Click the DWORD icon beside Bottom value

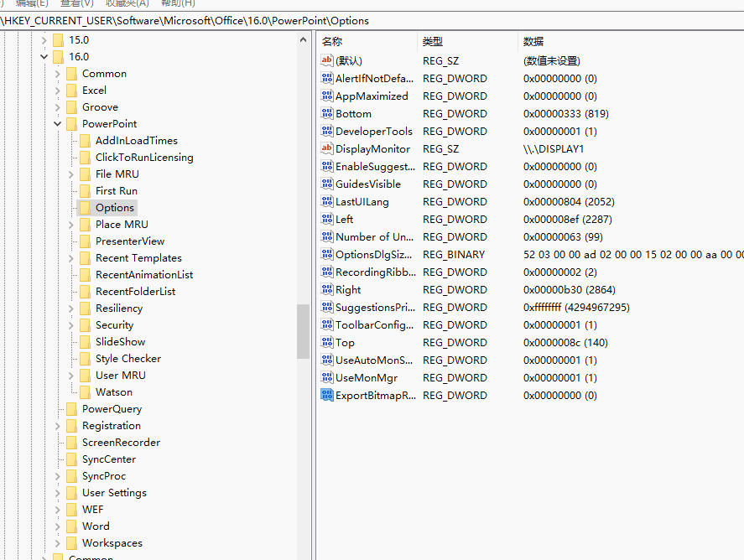click(326, 113)
